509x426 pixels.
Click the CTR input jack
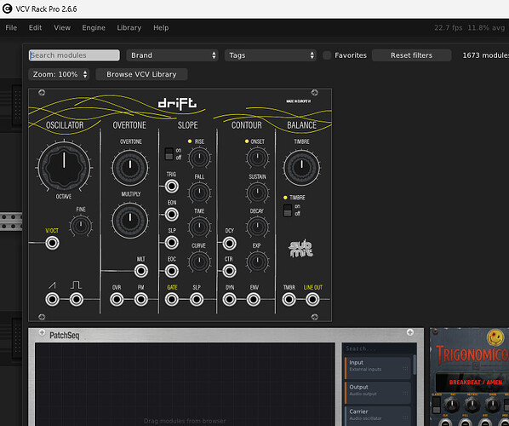(x=229, y=271)
